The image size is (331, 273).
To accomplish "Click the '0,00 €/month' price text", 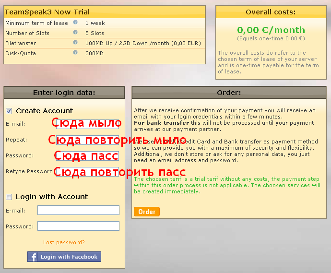I will 271,30.
